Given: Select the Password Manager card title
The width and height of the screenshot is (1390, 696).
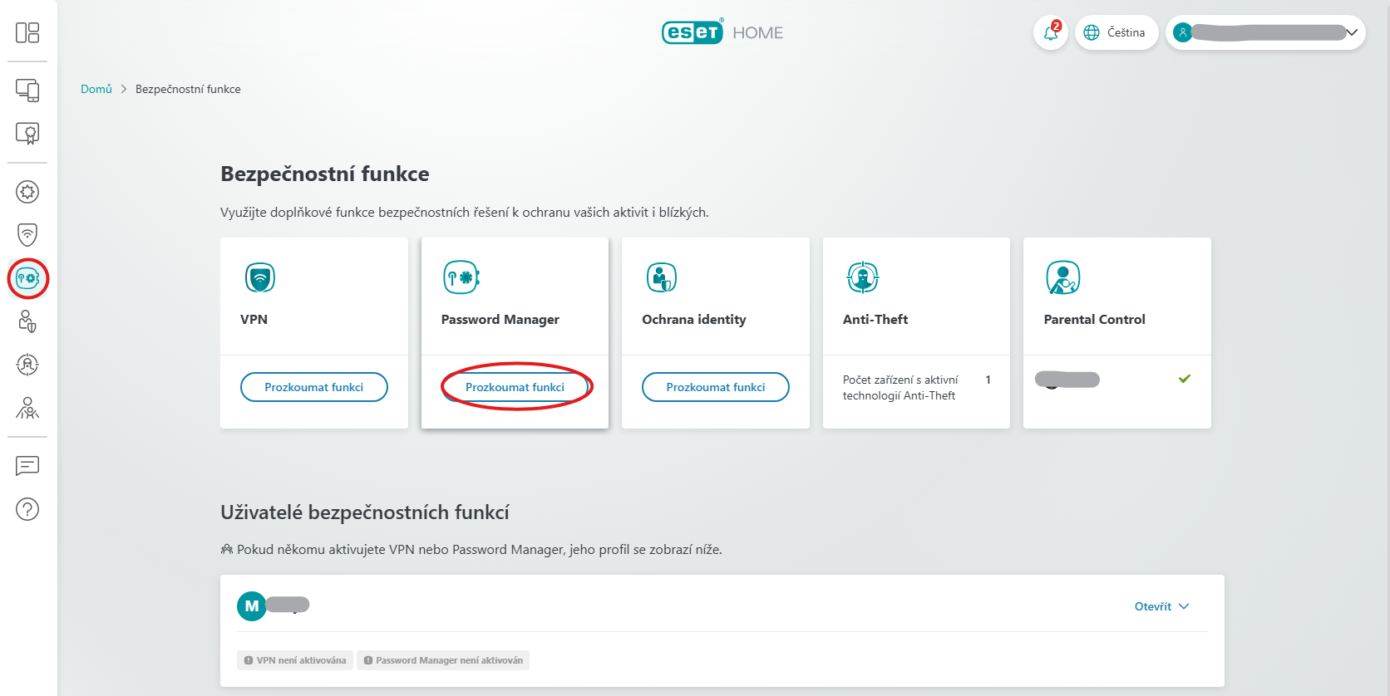Looking at the screenshot, I should tap(500, 320).
